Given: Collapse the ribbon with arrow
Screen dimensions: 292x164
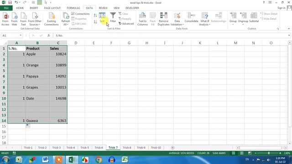Looking at the screenshot, I should coord(289,29).
